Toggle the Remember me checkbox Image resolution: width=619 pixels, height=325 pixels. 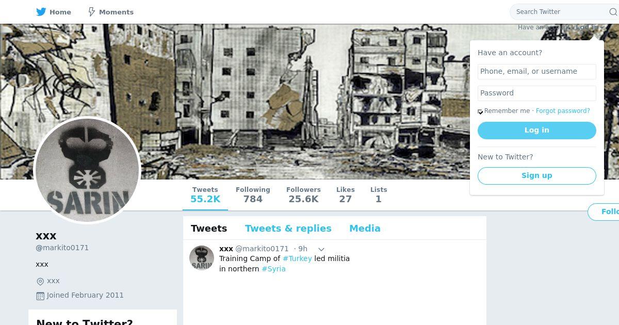[480, 111]
